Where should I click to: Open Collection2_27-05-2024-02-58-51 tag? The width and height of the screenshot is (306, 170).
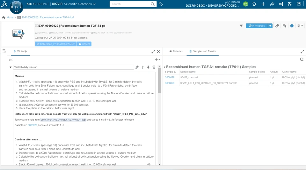coord(56,44)
